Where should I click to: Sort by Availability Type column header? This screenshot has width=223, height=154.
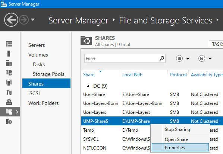coord(207,75)
